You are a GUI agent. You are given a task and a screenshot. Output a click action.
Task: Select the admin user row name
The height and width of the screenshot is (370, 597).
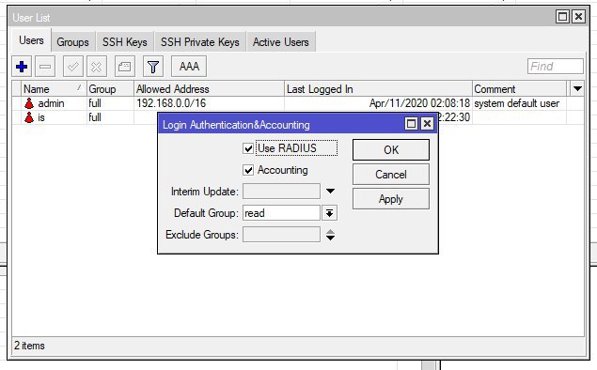[x=51, y=103]
